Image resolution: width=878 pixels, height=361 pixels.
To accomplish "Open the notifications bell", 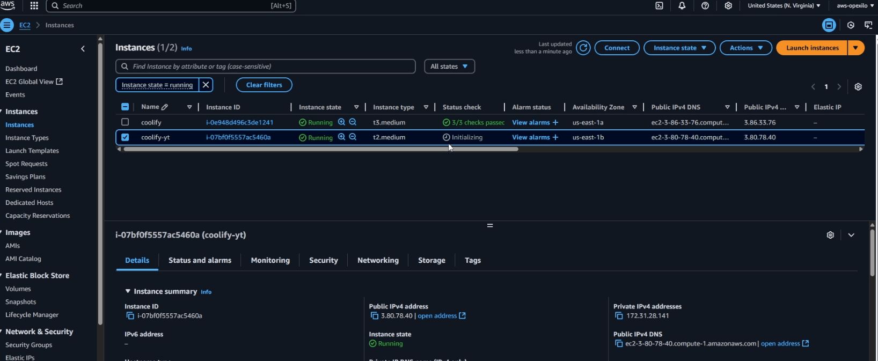I will point(682,6).
